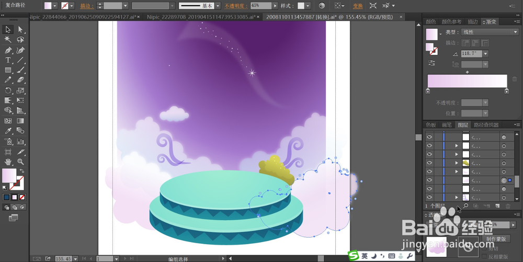Select the Gradient tool in the toolbox

20,121
